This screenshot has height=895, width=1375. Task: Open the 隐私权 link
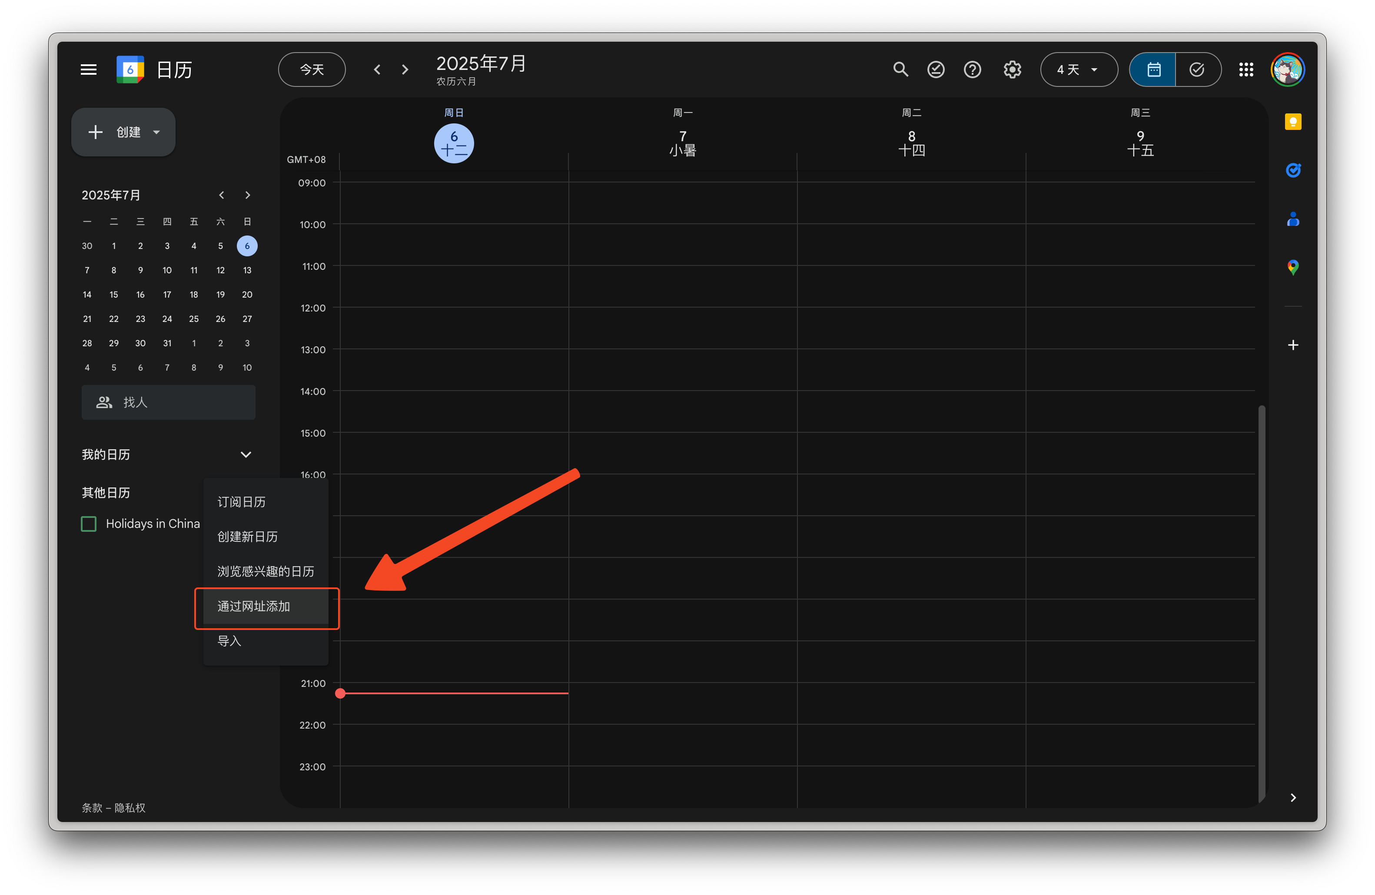tap(130, 807)
